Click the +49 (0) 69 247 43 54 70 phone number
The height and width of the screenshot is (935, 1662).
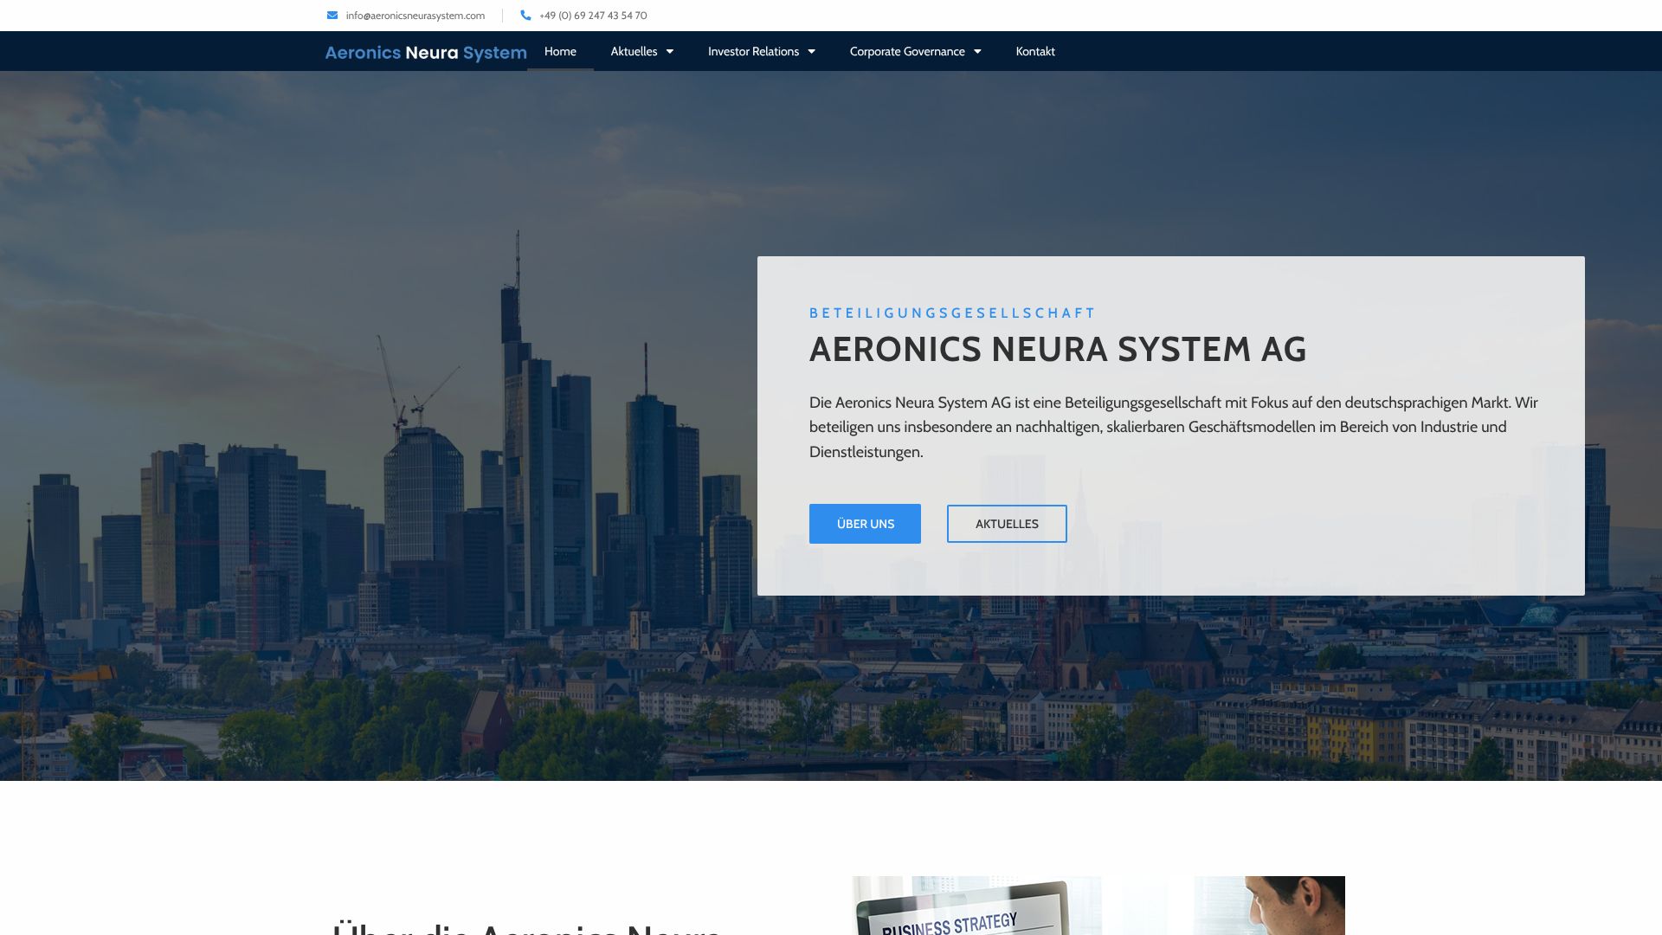tap(593, 16)
